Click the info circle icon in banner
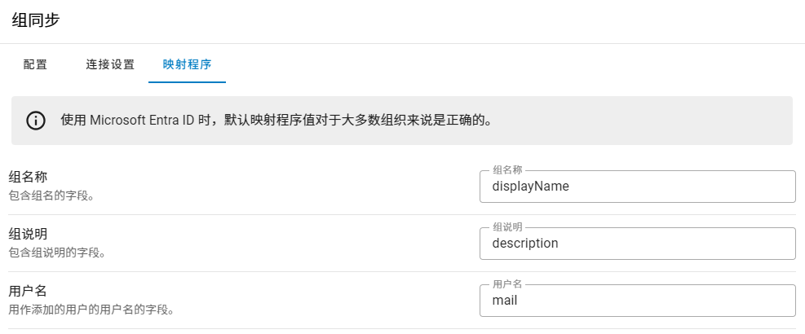 (x=36, y=121)
